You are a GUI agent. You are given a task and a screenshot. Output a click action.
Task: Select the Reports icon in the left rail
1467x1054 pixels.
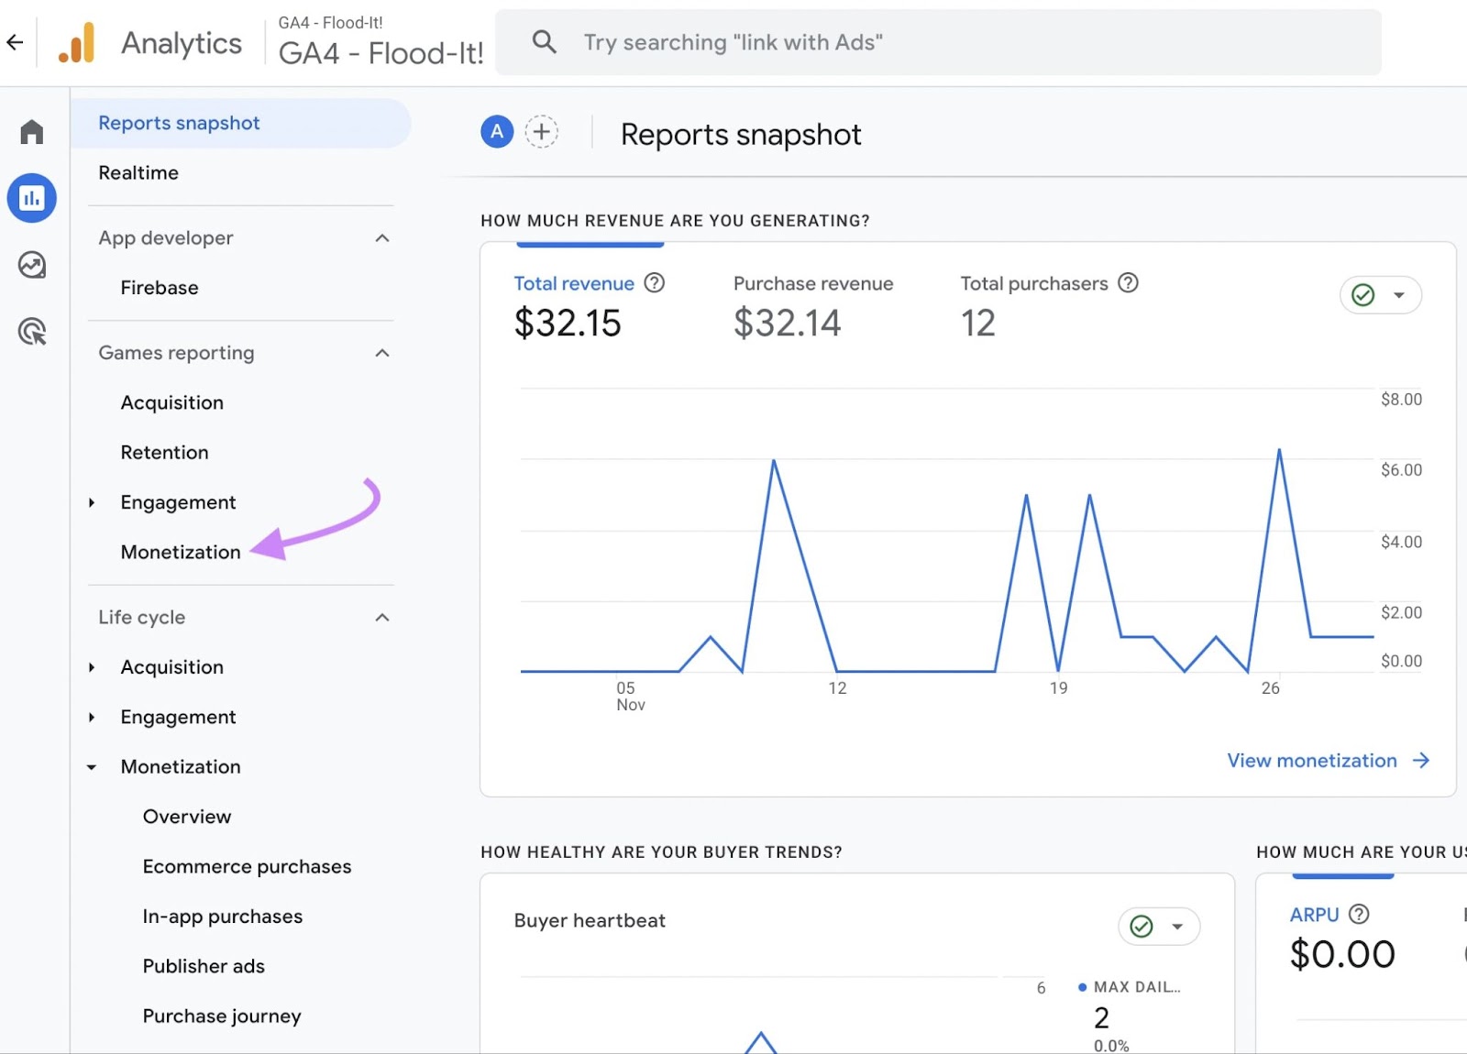pos(31,198)
